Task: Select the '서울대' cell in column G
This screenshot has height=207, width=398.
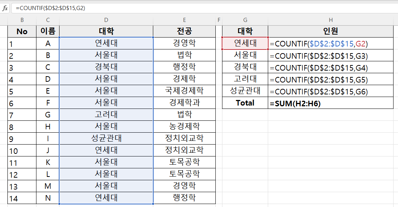Action: [x=245, y=55]
